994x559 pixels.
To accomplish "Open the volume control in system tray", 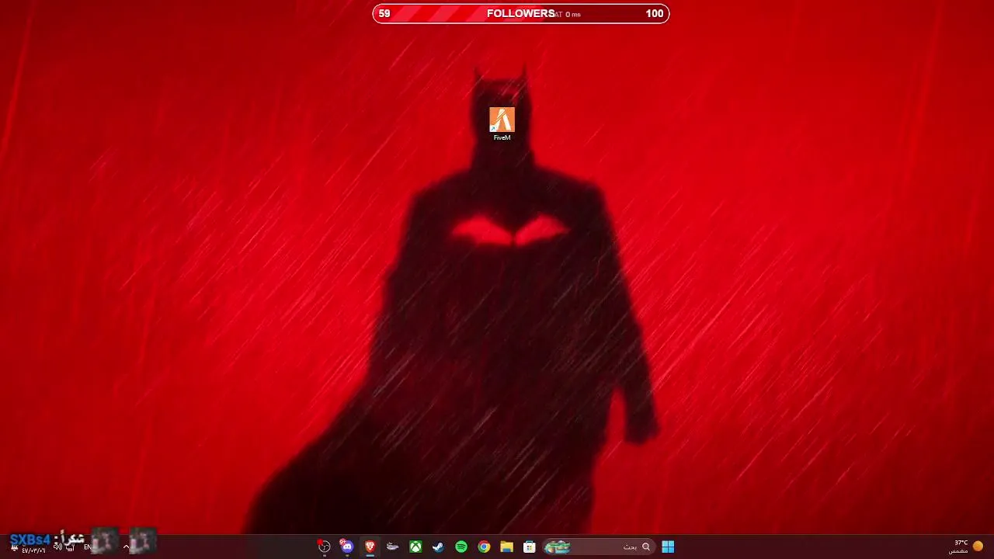I will point(57,547).
